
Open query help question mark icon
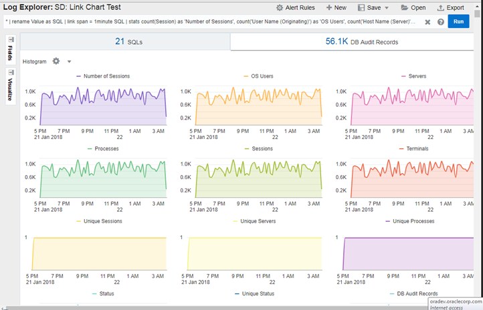click(441, 22)
